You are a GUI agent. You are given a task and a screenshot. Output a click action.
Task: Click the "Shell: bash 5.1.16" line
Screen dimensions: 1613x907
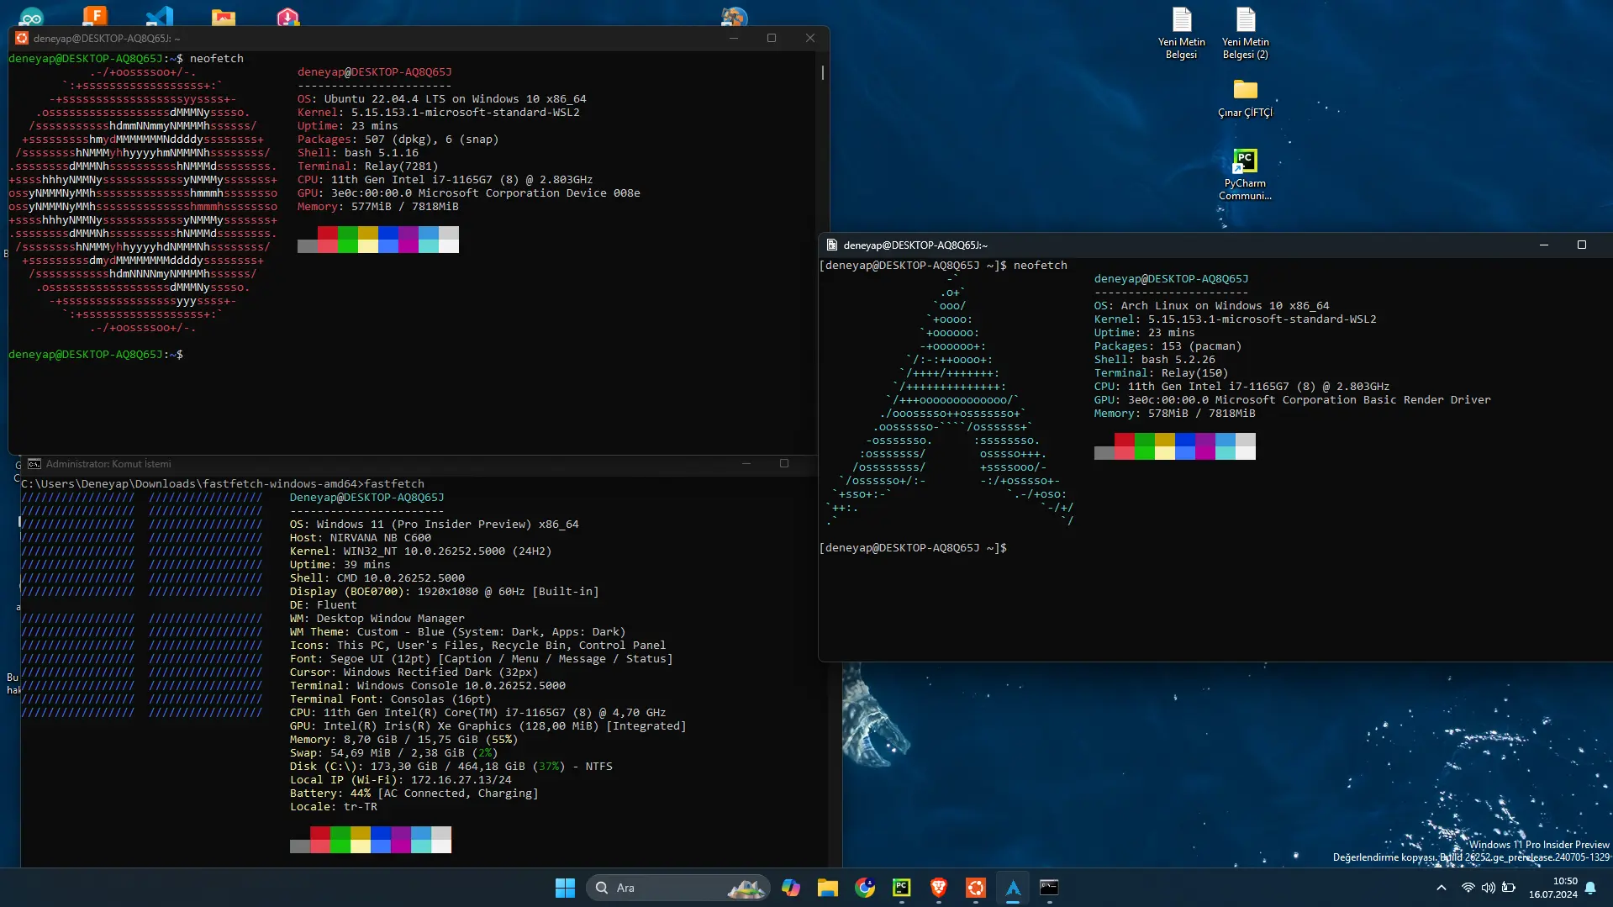pos(358,153)
